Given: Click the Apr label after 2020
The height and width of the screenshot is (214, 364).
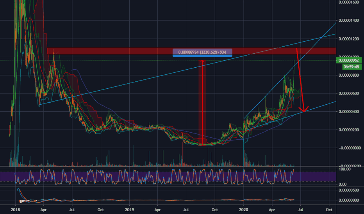Looking at the screenshot, I should 272,210.
